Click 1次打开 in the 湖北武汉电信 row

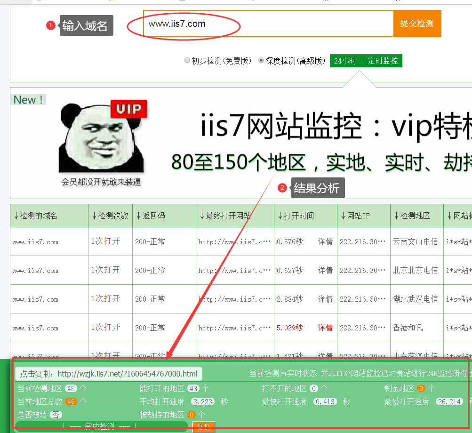click(106, 299)
